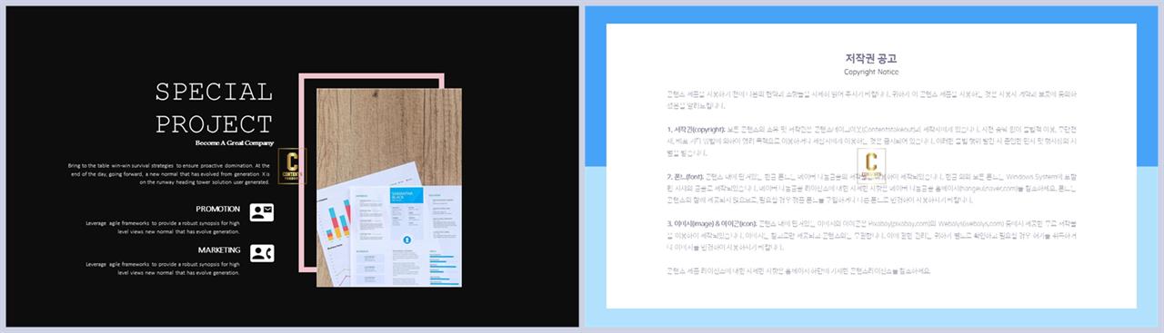
Task: Click the "PROMOTION" heading
Action: click(x=218, y=209)
